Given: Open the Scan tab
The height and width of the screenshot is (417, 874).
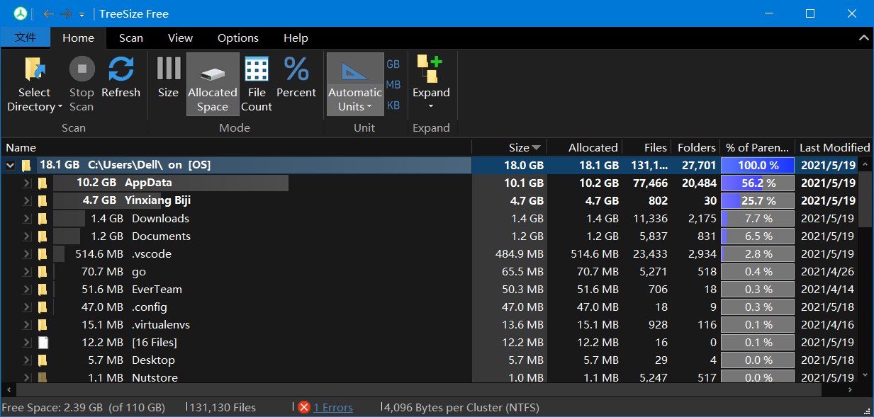Looking at the screenshot, I should (131, 38).
